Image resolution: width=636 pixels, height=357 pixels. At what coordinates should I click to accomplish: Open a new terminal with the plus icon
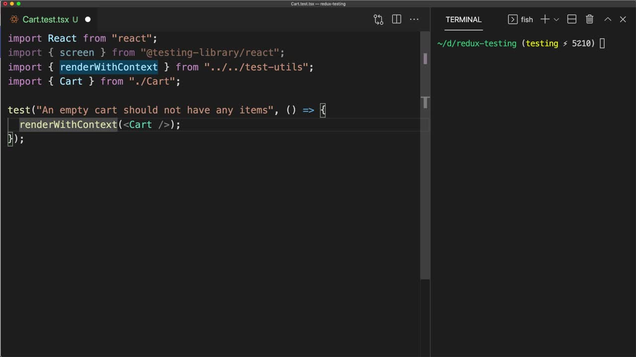click(x=545, y=19)
